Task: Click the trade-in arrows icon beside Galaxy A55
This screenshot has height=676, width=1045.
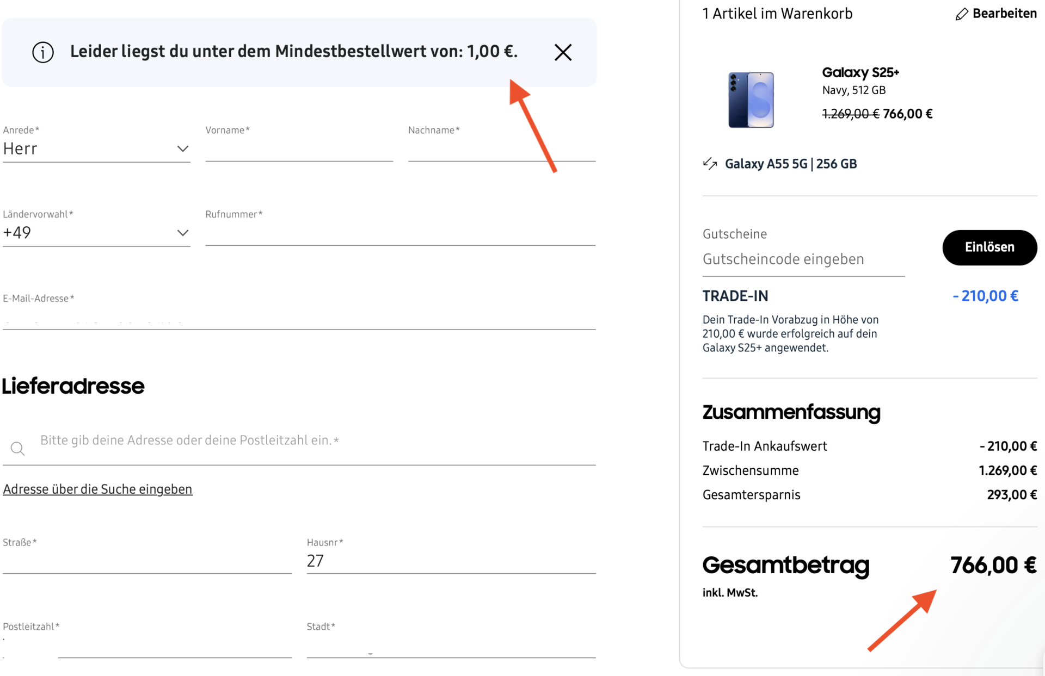Action: (x=710, y=163)
